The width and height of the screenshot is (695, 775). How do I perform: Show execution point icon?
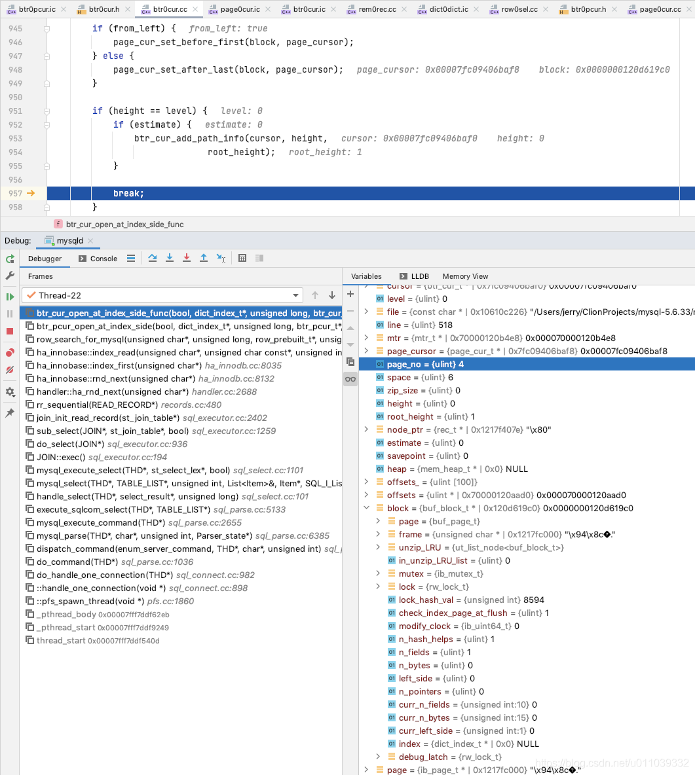pyautogui.click(x=131, y=258)
